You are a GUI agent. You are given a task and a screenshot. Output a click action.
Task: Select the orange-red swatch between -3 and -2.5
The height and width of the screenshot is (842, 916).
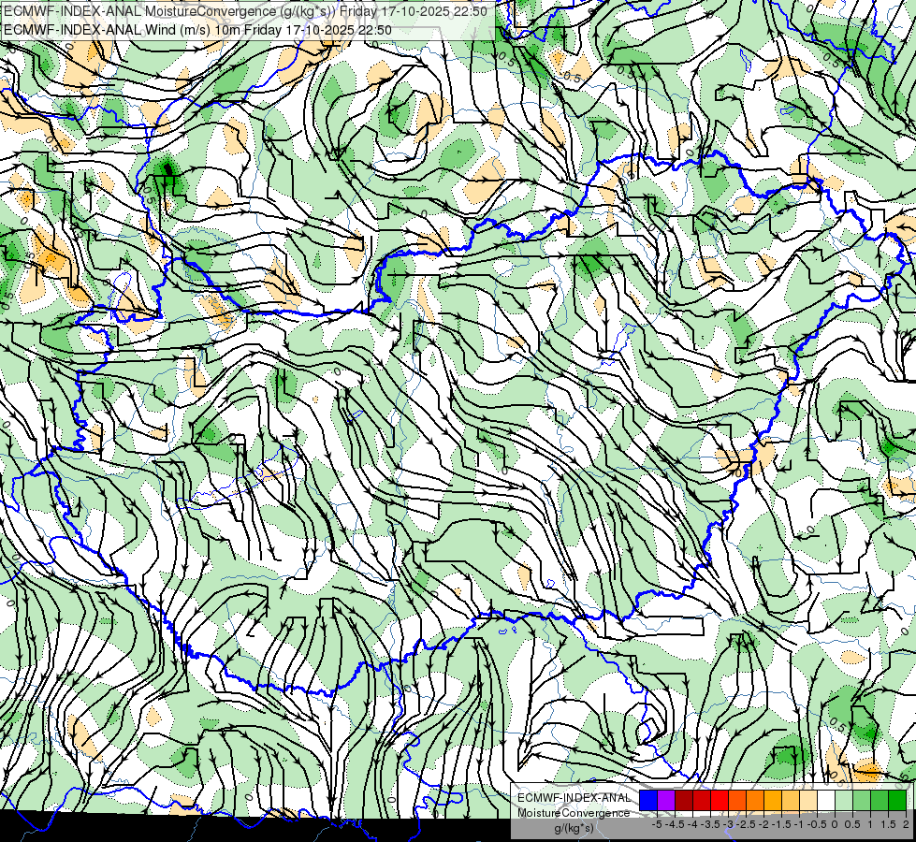coord(737,800)
